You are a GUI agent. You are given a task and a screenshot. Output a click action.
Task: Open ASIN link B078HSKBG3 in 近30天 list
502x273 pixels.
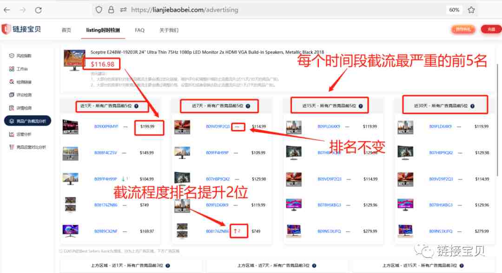coord(441,205)
